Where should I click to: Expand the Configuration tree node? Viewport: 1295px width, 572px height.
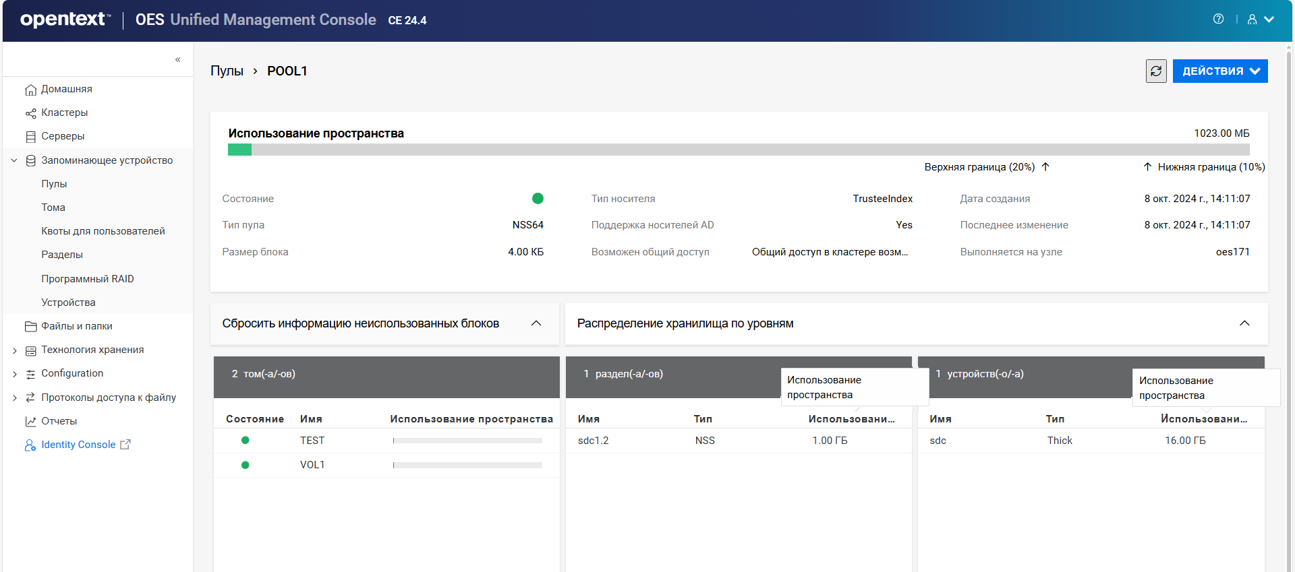coord(14,374)
